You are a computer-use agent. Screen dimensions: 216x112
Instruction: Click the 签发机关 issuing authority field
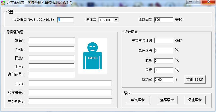click(x=70, y=92)
